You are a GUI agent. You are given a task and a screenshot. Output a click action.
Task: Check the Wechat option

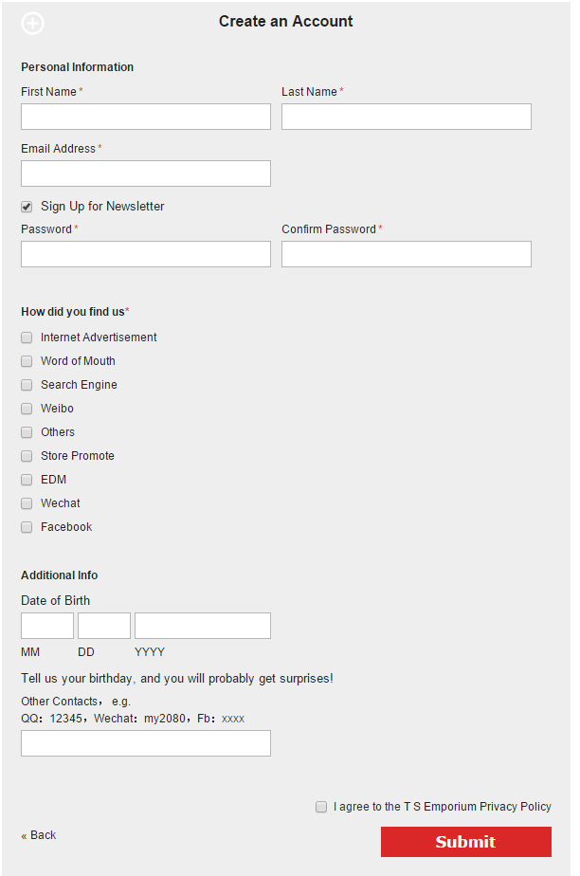click(x=27, y=503)
